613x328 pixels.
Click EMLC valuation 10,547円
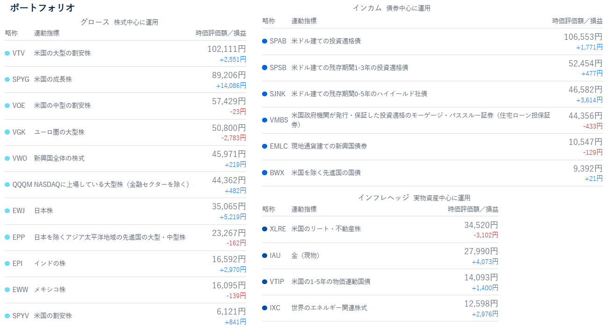click(585, 142)
